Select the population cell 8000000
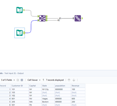This screenshot has width=117, height=106. pos(63,89)
